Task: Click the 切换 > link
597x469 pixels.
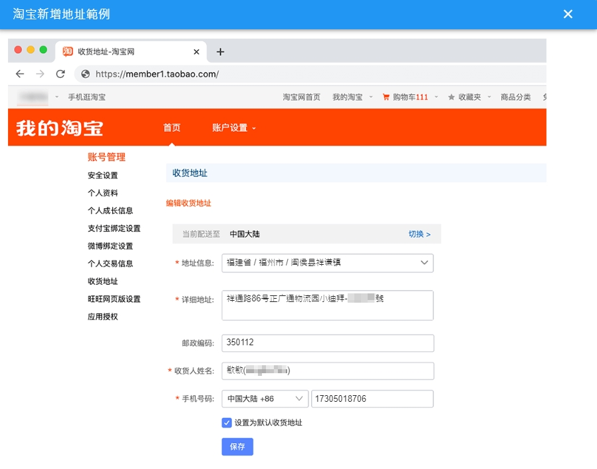Action: click(x=419, y=234)
